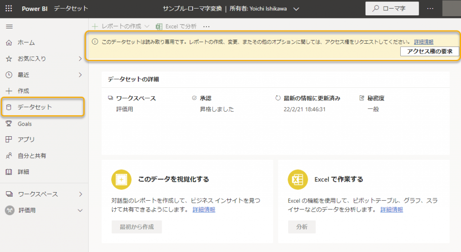Image resolution: width=461 pixels, height=252 pixels.
Task: Expand the ワークスペース flyout chevron
Action: [x=80, y=194]
